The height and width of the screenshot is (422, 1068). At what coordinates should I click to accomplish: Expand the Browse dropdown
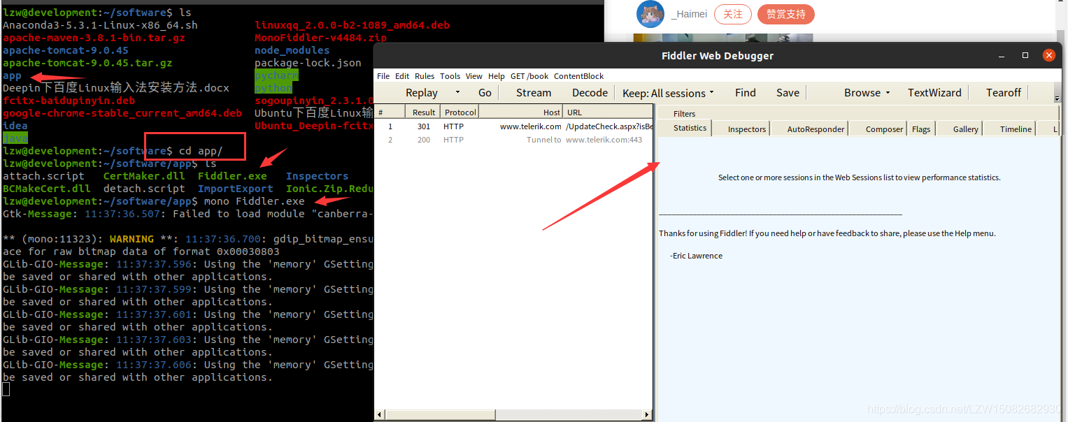coord(888,92)
